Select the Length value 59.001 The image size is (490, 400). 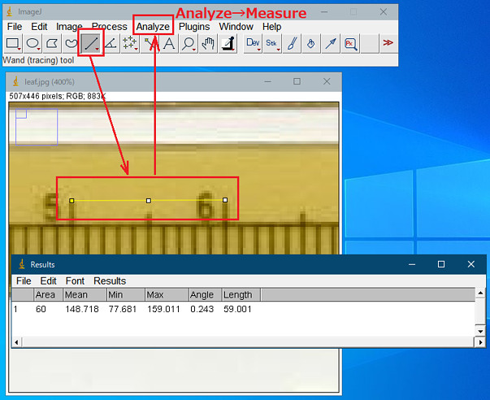click(x=237, y=309)
